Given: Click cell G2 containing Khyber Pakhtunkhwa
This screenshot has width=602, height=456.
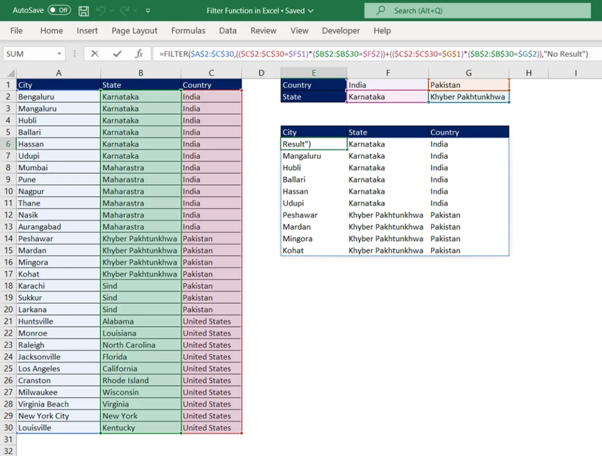Looking at the screenshot, I should (468, 97).
